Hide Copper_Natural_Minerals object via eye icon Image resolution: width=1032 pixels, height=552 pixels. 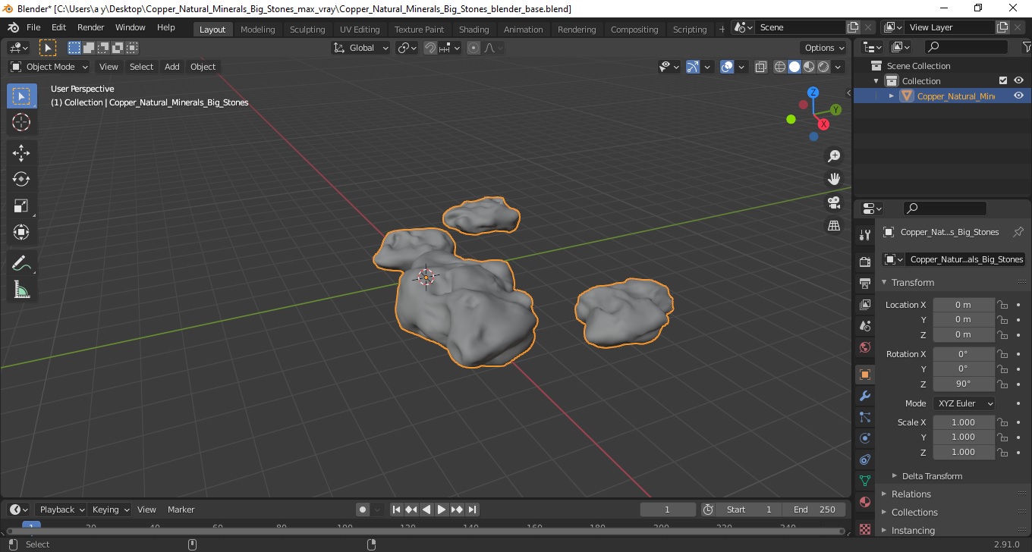(1019, 96)
